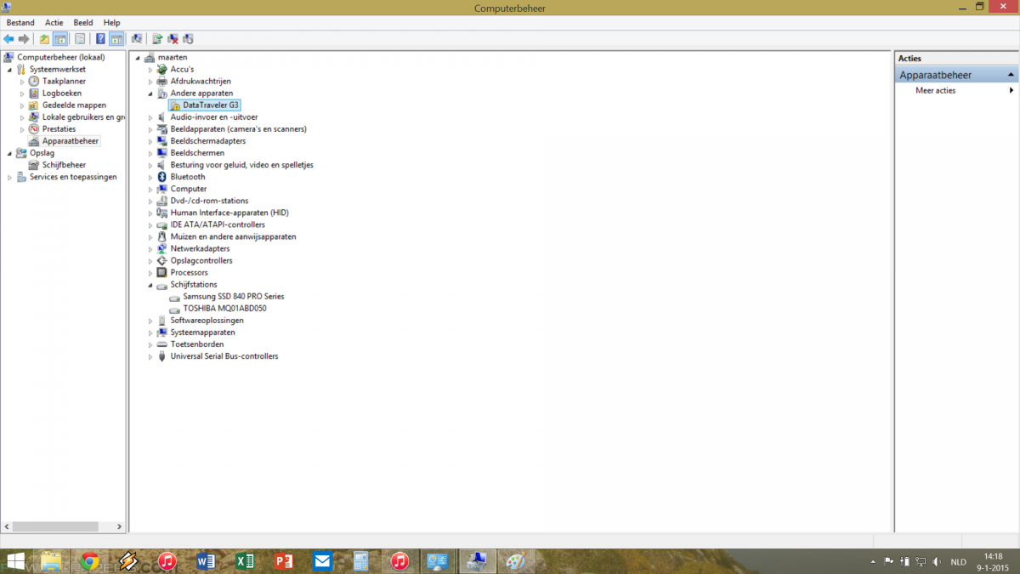
Task: Expand the Taakplanner node
Action: [22, 81]
